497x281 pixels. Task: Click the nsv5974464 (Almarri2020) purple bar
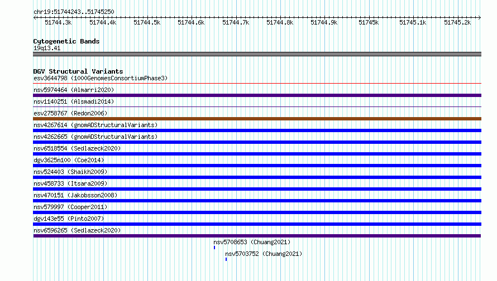(x=257, y=95)
